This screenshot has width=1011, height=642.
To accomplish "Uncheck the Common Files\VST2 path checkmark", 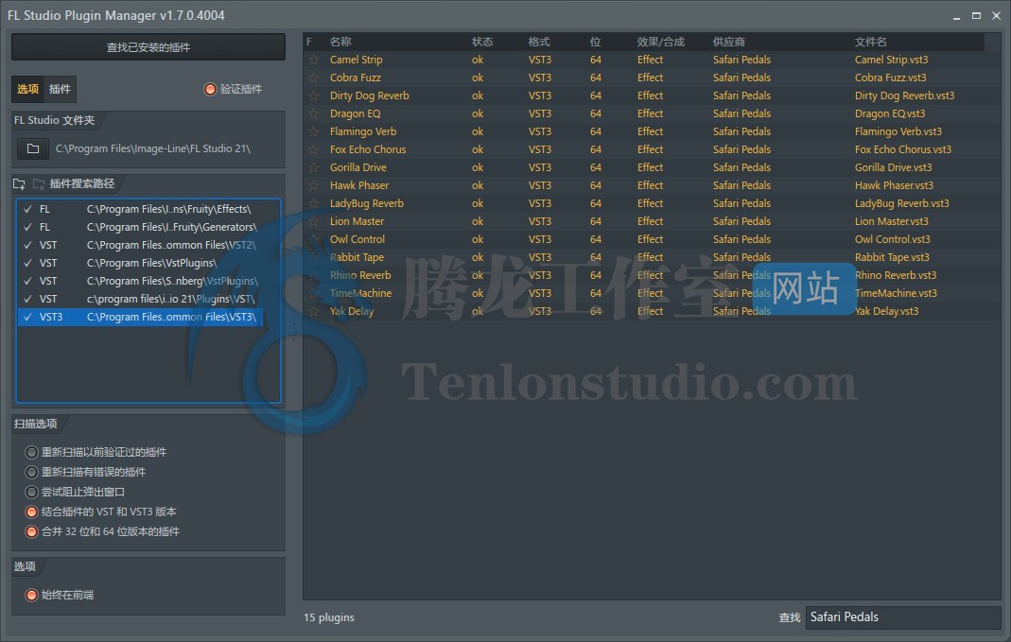I will [27, 245].
